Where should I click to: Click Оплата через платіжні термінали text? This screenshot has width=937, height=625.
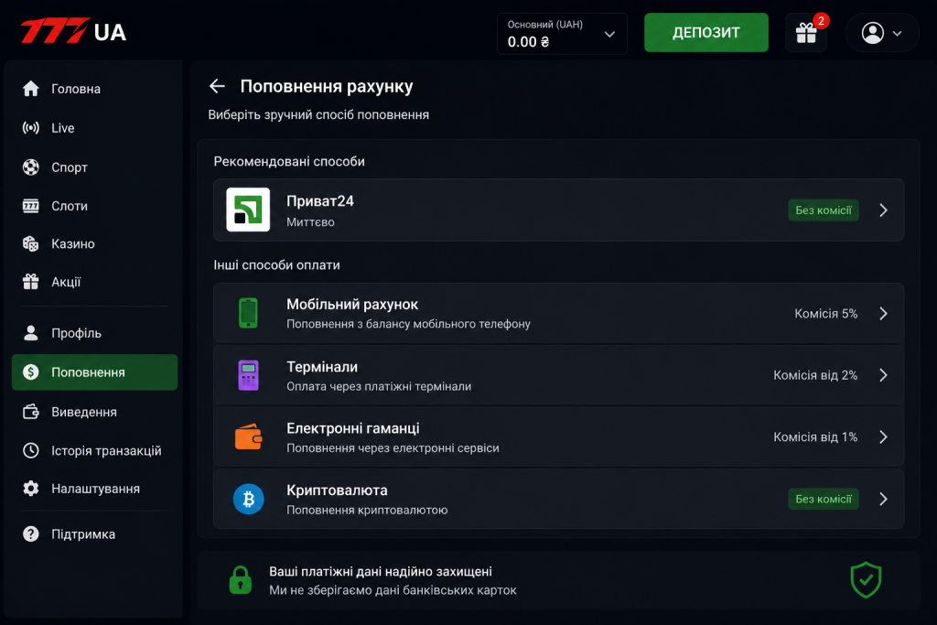[379, 386]
